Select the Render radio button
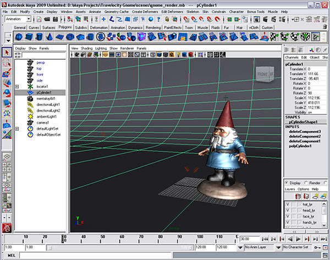The width and height of the screenshot is (330, 260). tap(306, 183)
